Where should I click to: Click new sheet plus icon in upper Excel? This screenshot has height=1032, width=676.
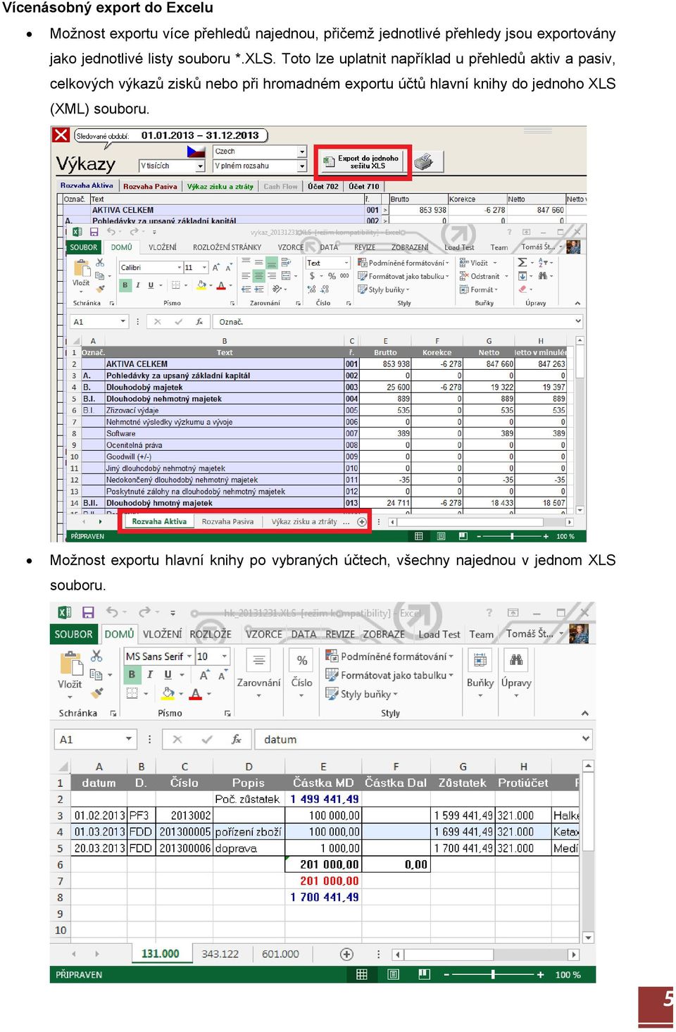point(362,522)
